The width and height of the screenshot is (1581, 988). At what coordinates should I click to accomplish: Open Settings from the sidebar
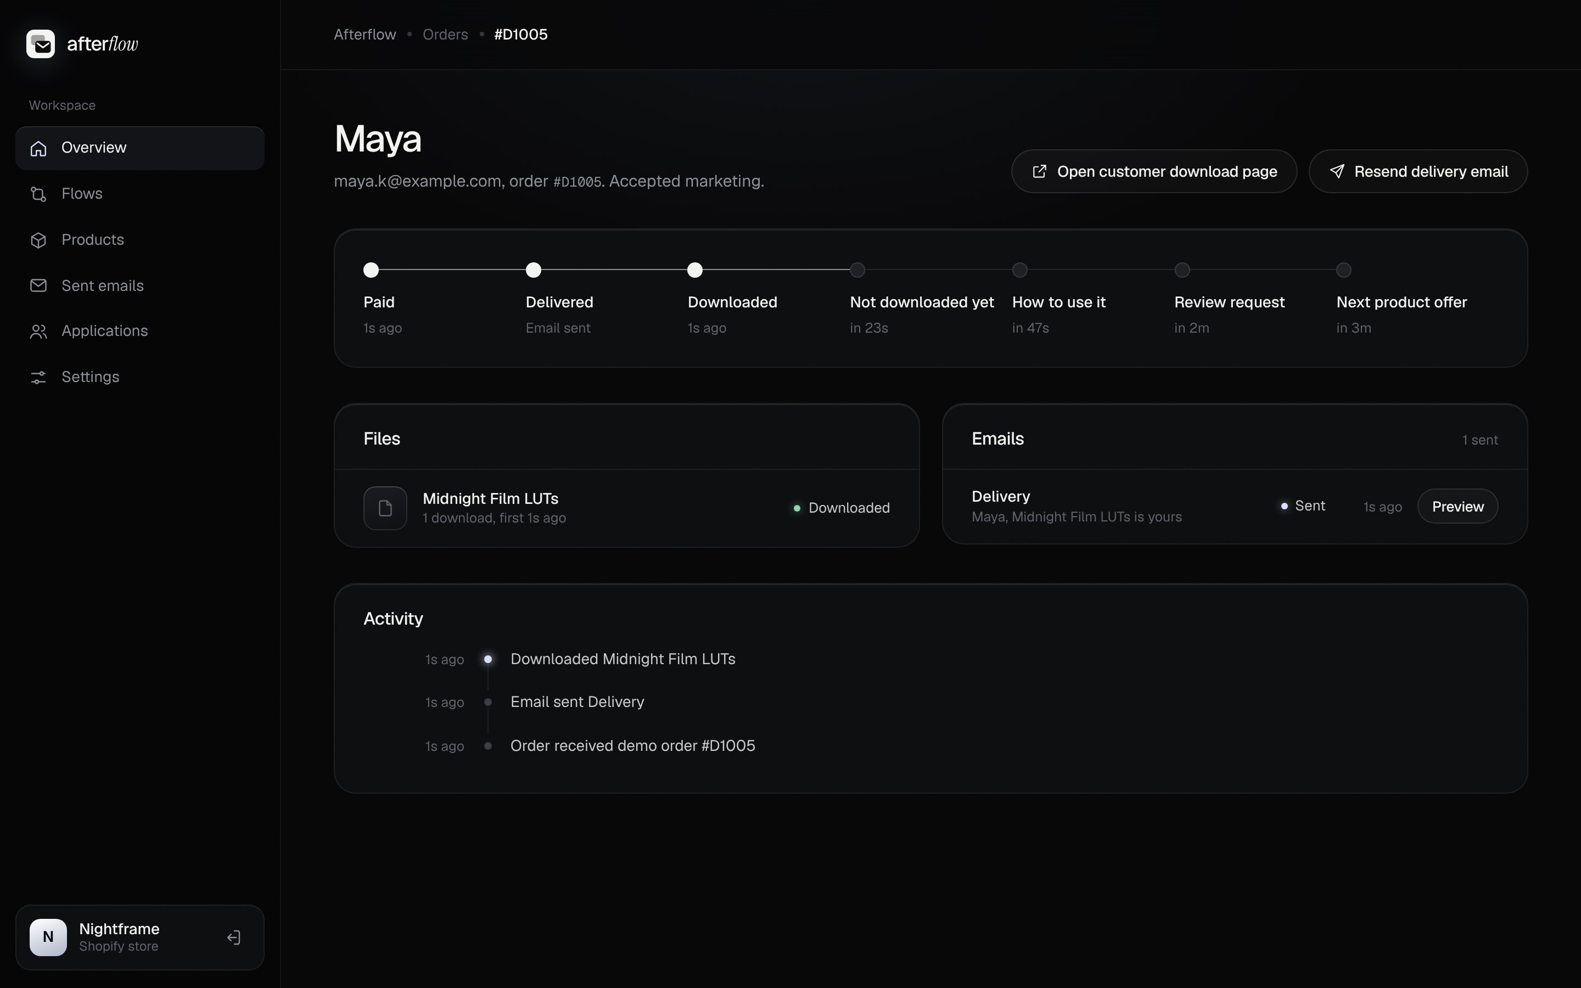(140, 377)
